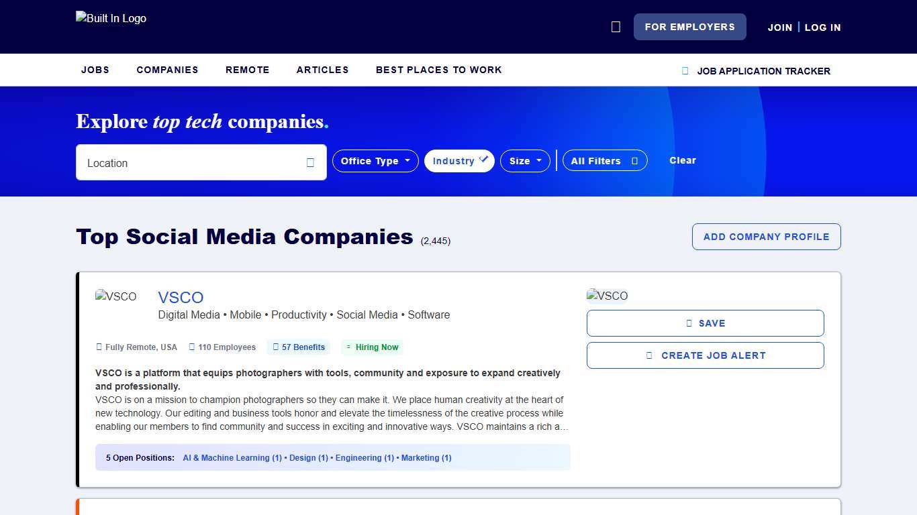The image size is (917, 515).
Task: Open the REMOTE menu item
Action: [x=247, y=70]
